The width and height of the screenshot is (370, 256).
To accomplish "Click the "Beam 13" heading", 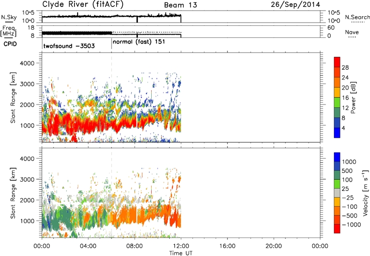I will pyautogui.click(x=180, y=5).
